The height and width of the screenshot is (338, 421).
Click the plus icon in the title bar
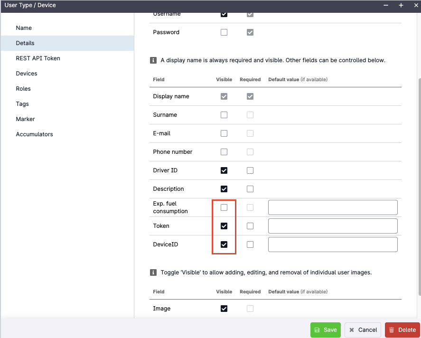tap(401, 6)
